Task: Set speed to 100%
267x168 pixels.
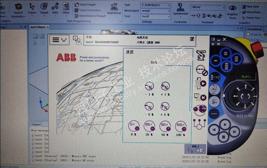Action: coord(181,126)
